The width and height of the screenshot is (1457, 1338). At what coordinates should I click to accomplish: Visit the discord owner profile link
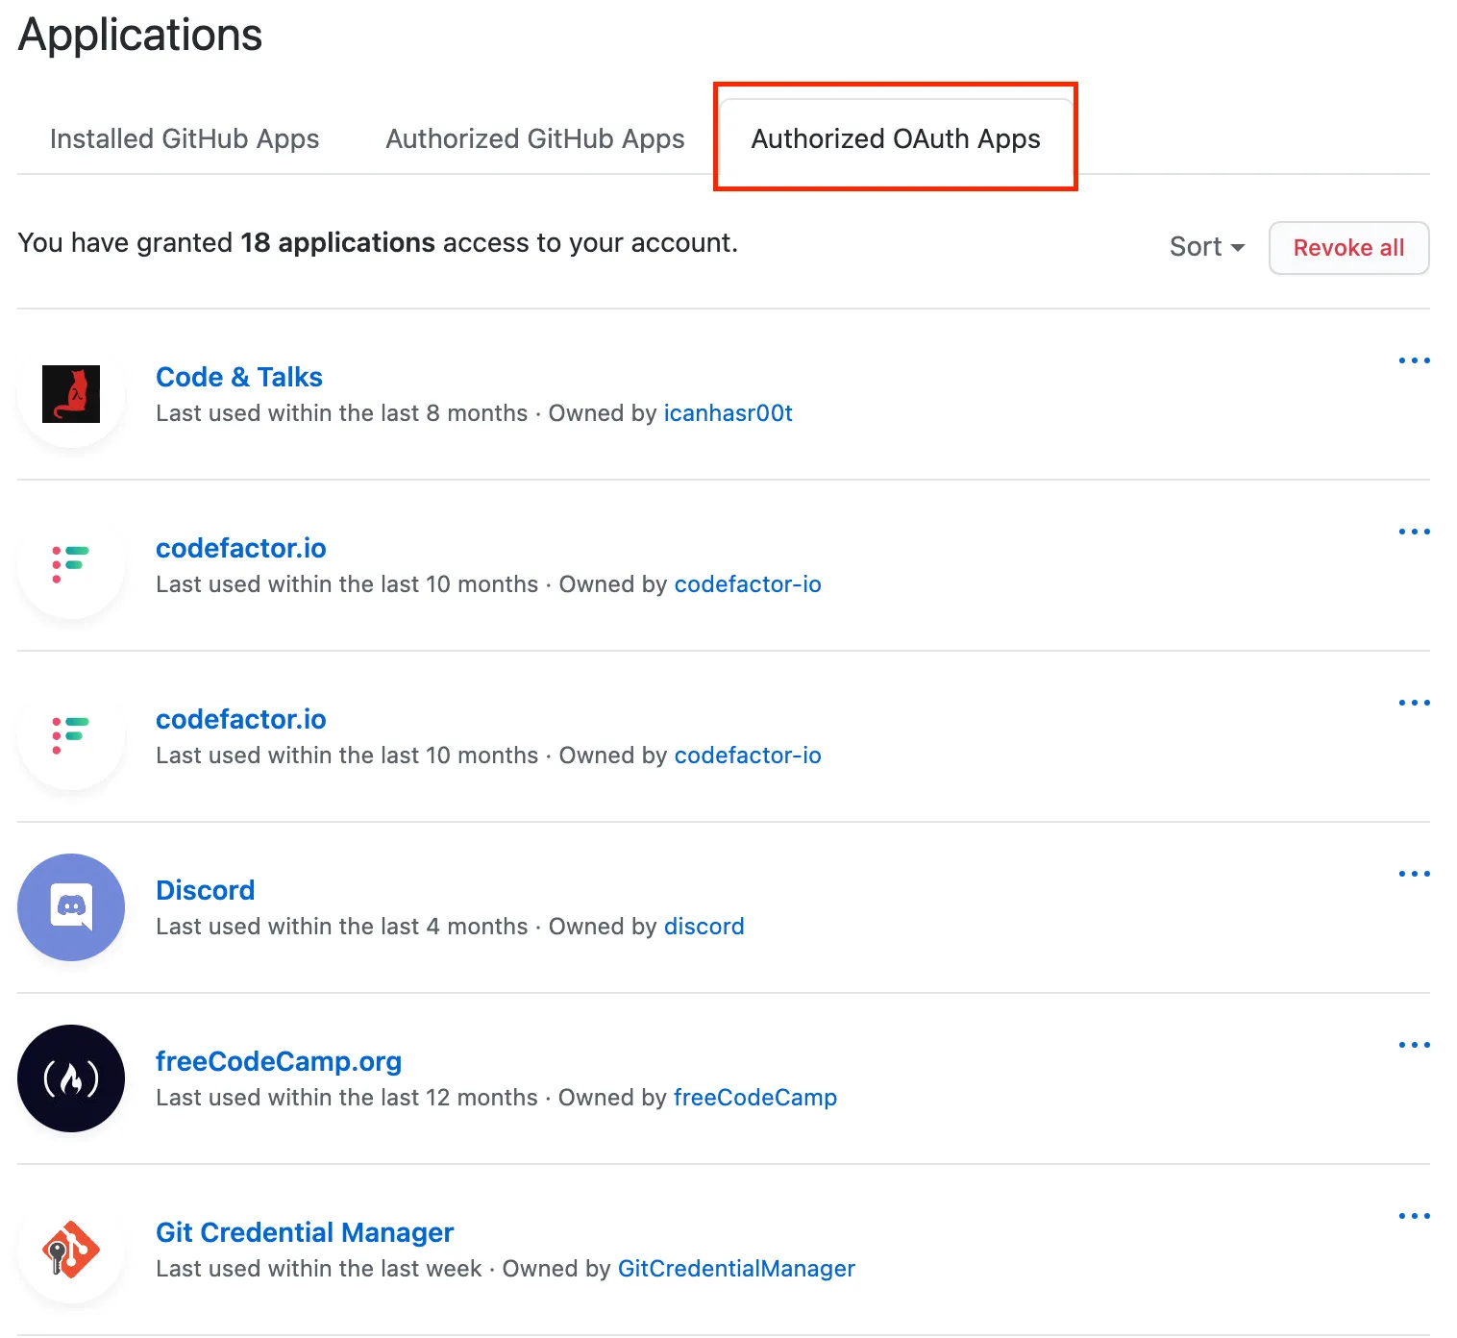tap(704, 927)
